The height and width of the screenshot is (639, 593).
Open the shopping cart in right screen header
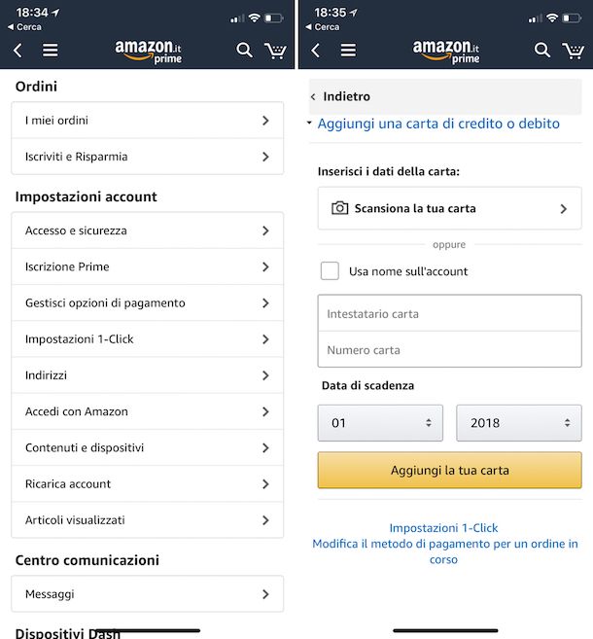pos(573,50)
